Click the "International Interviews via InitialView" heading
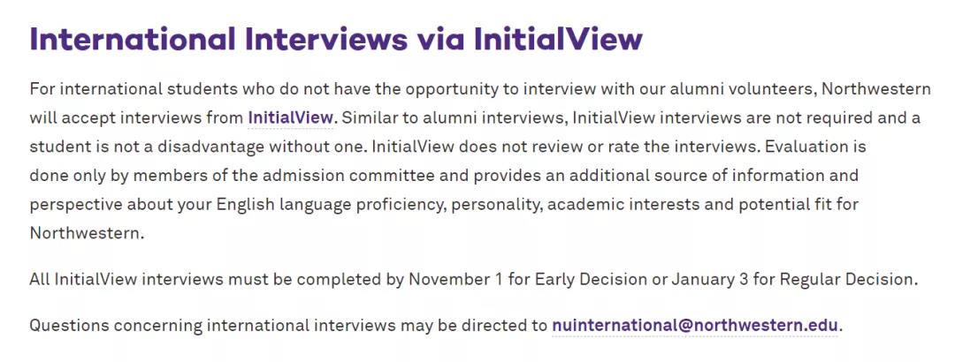 [336, 40]
